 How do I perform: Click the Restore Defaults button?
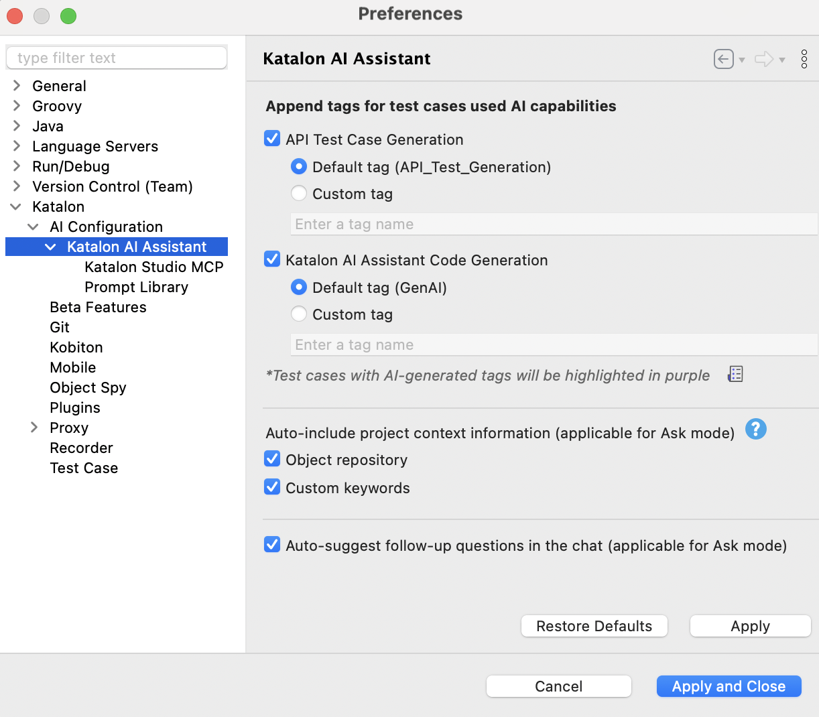(594, 626)
